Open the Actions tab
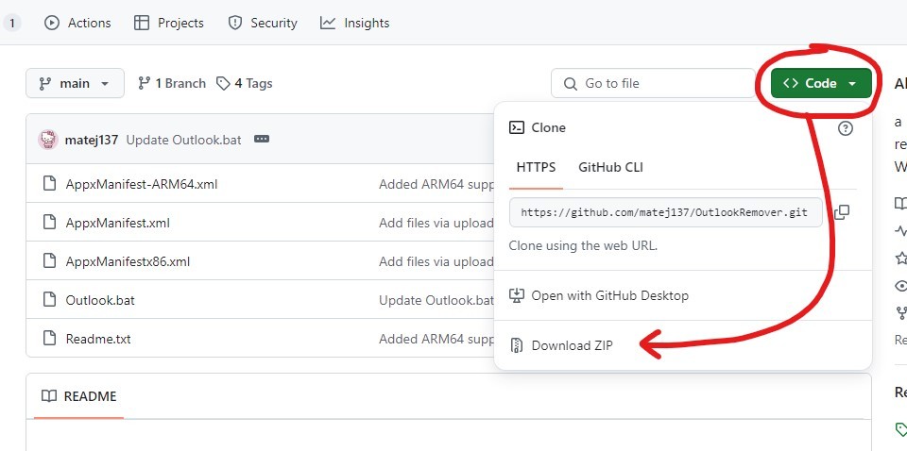The height and width of the screenshot is (451, 907). [x=77, y=23]
